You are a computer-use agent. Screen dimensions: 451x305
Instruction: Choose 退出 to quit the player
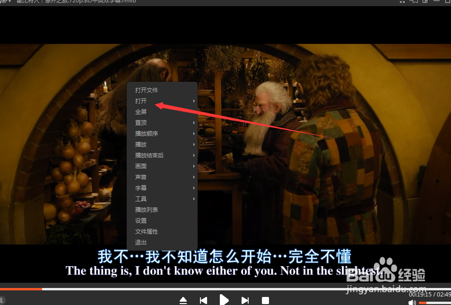(x=162, y=243)
